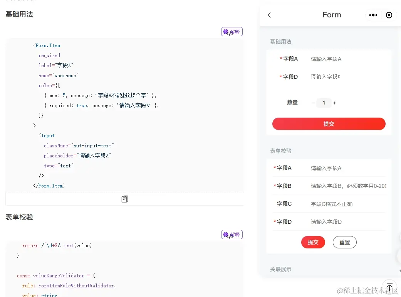Focus the 字段C input field
Viewport: 401px width, 297px height.
tap(348, 204)
